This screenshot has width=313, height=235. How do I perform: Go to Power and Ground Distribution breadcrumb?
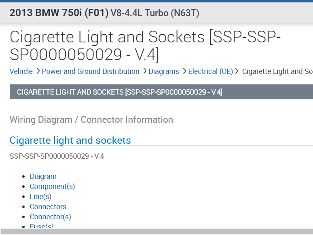click(x=91, y=71)
